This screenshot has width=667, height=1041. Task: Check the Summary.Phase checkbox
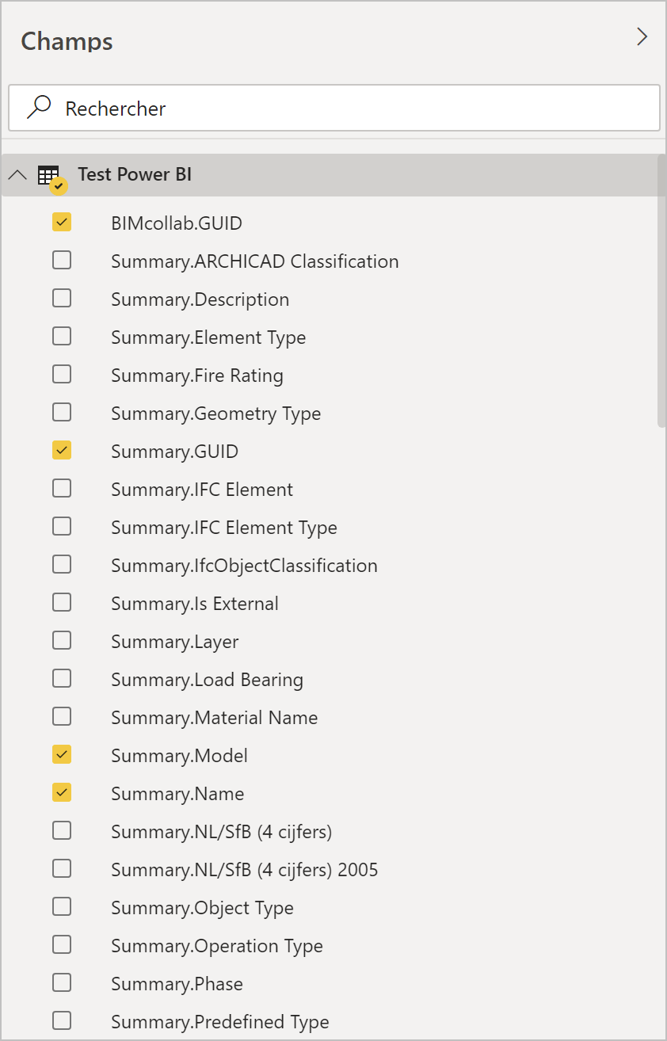tap(62, 982)
